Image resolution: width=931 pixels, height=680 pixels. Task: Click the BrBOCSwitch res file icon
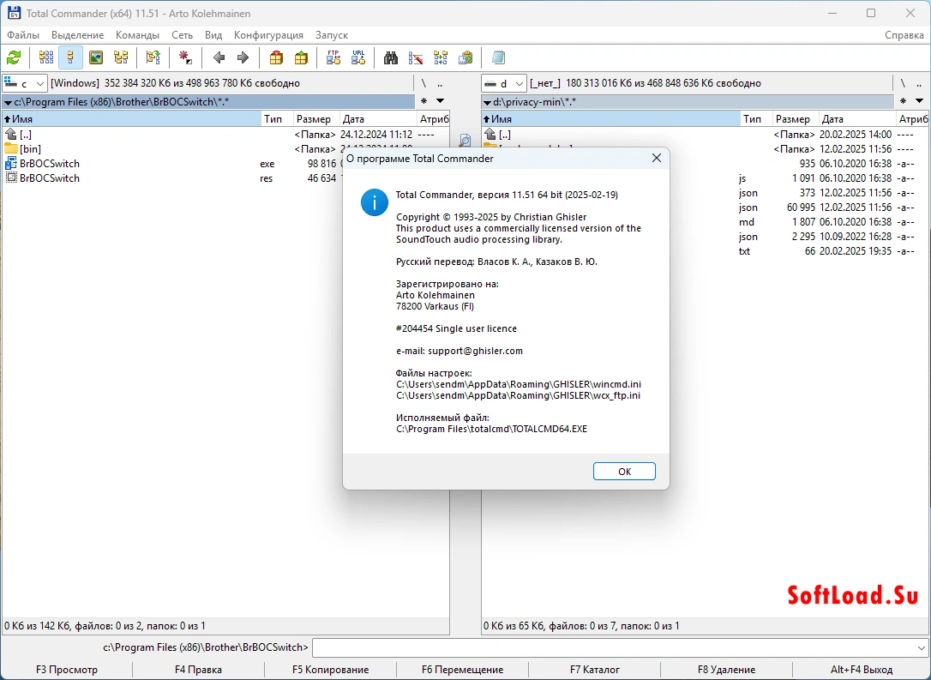tap(11, 178)
